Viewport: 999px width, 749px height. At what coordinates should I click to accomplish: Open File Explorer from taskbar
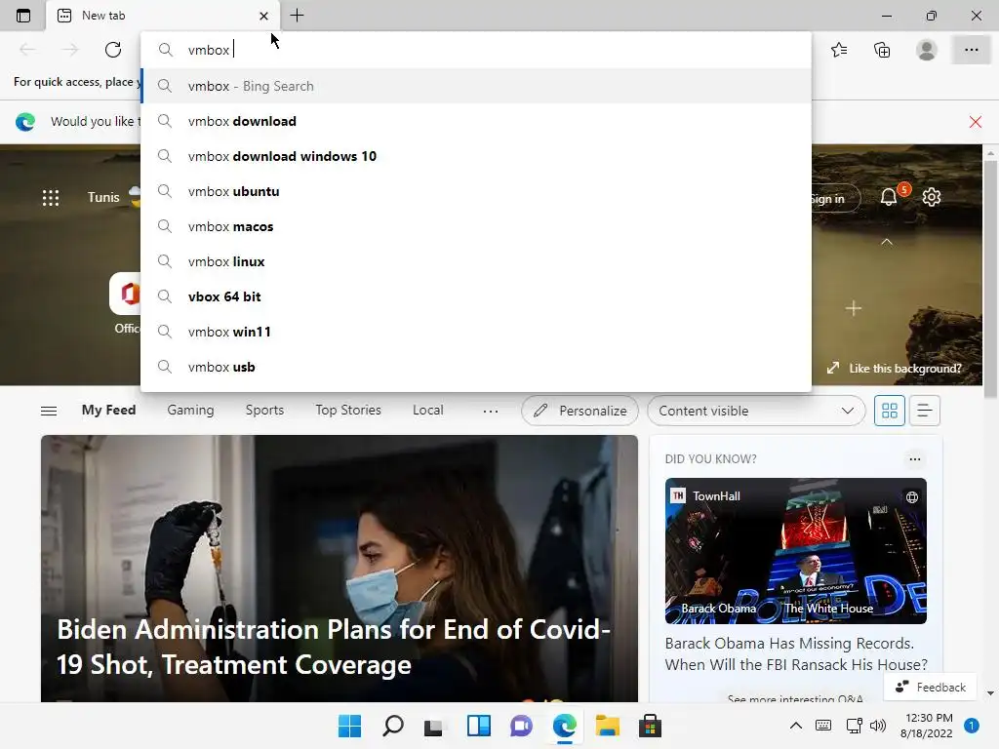[x=607, y=726]
